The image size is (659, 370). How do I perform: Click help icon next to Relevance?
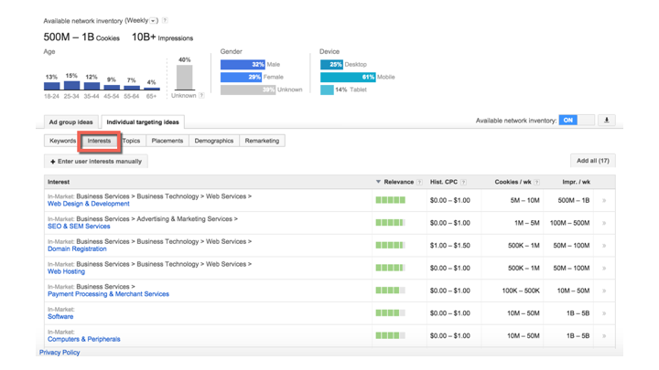pyautogui.click(x=419, y=182)
